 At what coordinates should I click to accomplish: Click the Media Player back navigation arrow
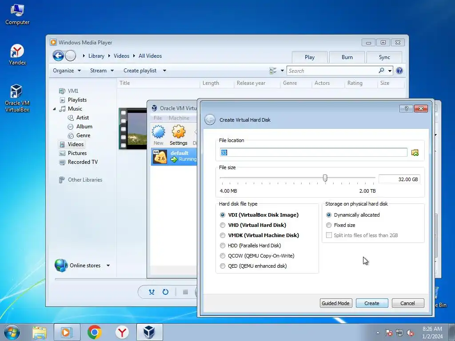click(58, 56)
